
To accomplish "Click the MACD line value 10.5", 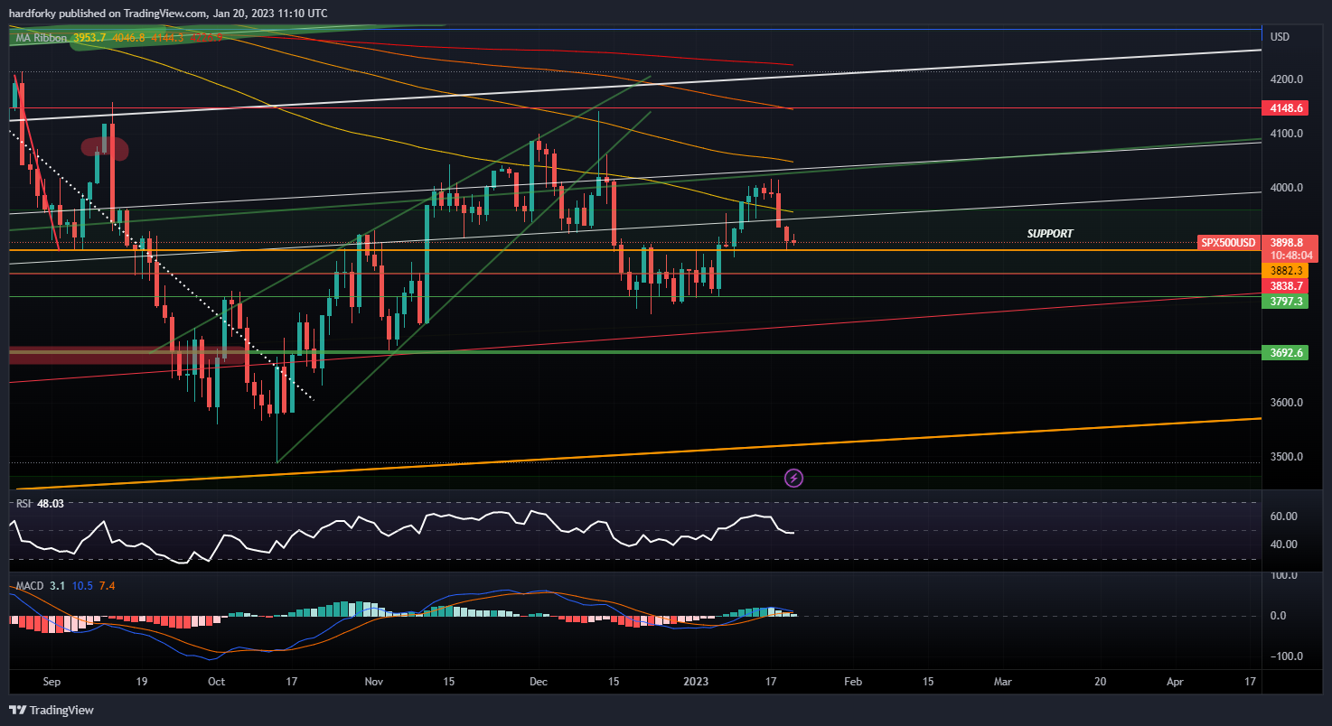I will [x=81, y=586].
